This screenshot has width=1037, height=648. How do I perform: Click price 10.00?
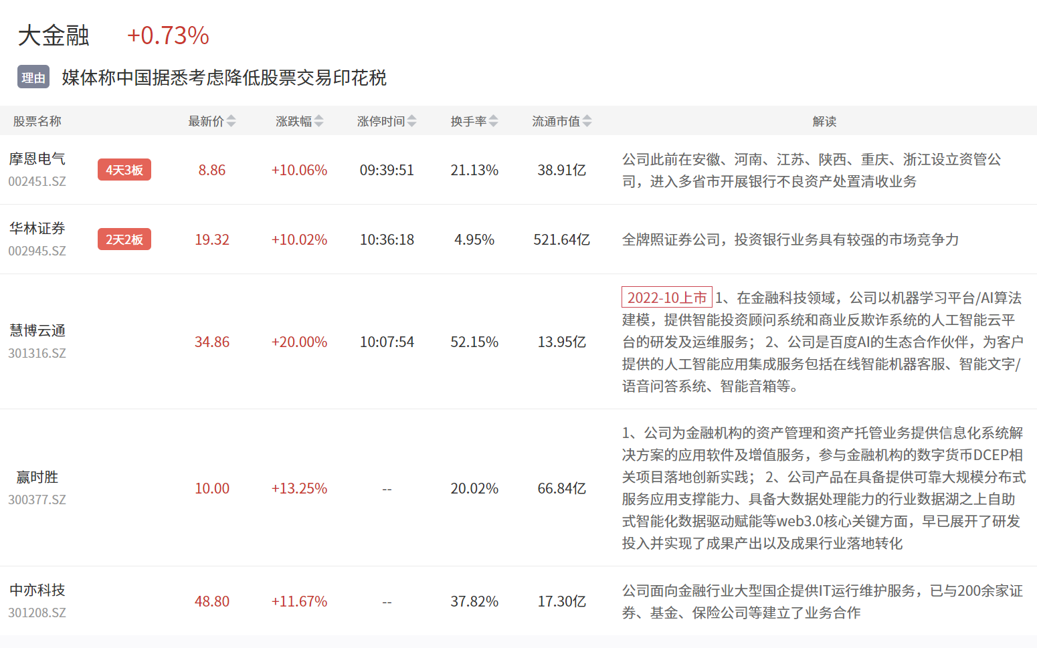click(x=212, y=489)
